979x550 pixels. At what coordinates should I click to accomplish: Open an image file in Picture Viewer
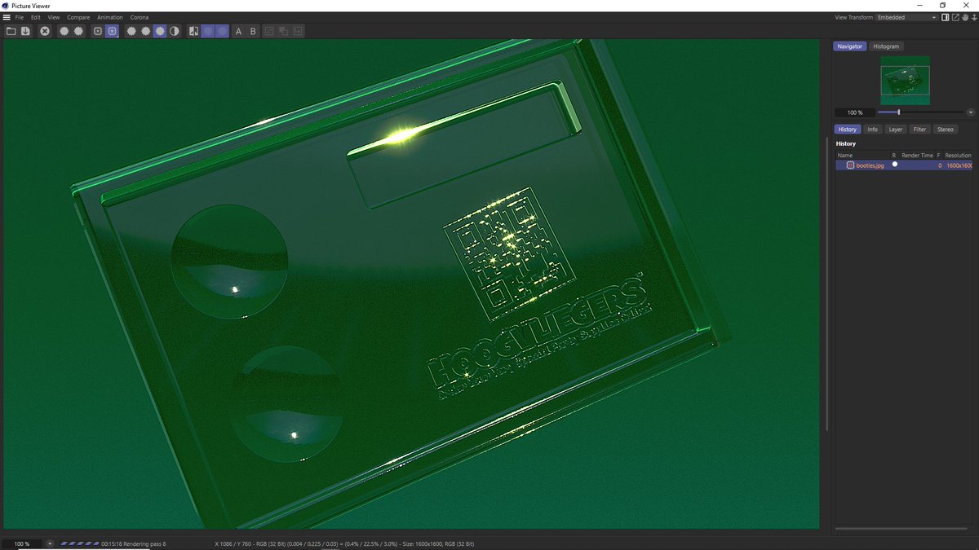coord(11,31)
